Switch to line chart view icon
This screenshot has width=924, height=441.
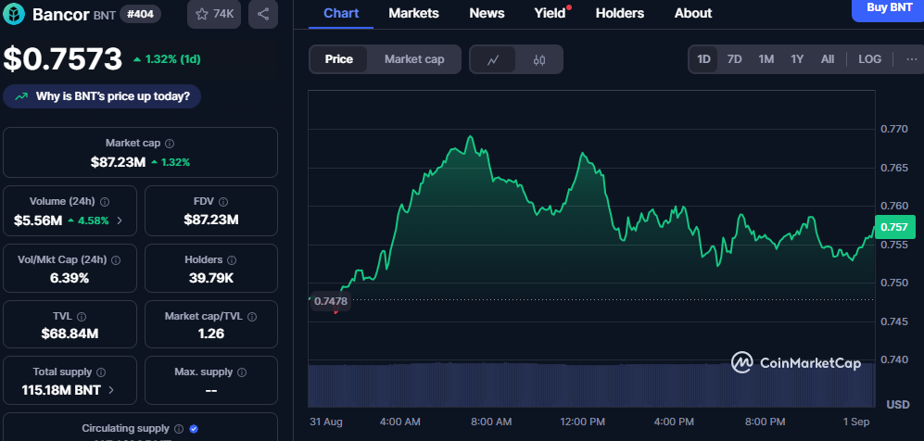click(x=493, y=59)
